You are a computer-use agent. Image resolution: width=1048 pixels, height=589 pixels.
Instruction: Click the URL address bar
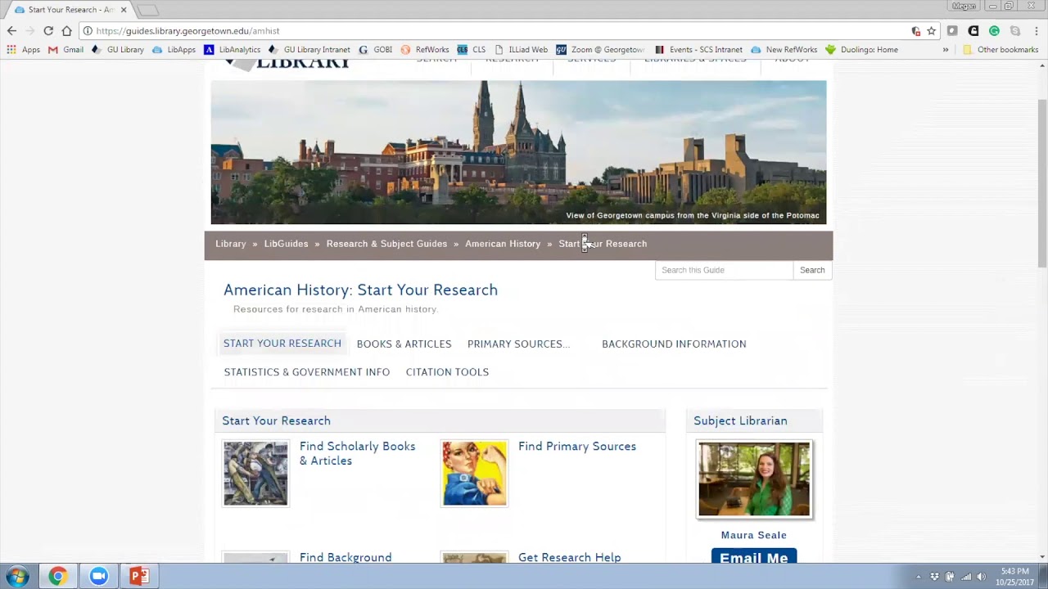click(x=499, y=31)
